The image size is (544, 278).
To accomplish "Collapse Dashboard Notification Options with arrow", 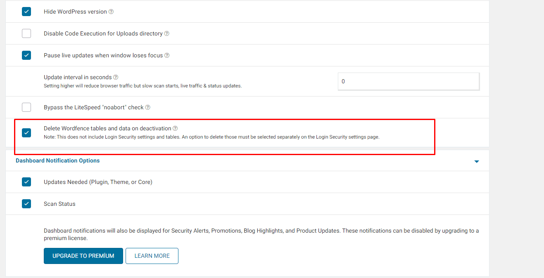I will click(477, 161).
